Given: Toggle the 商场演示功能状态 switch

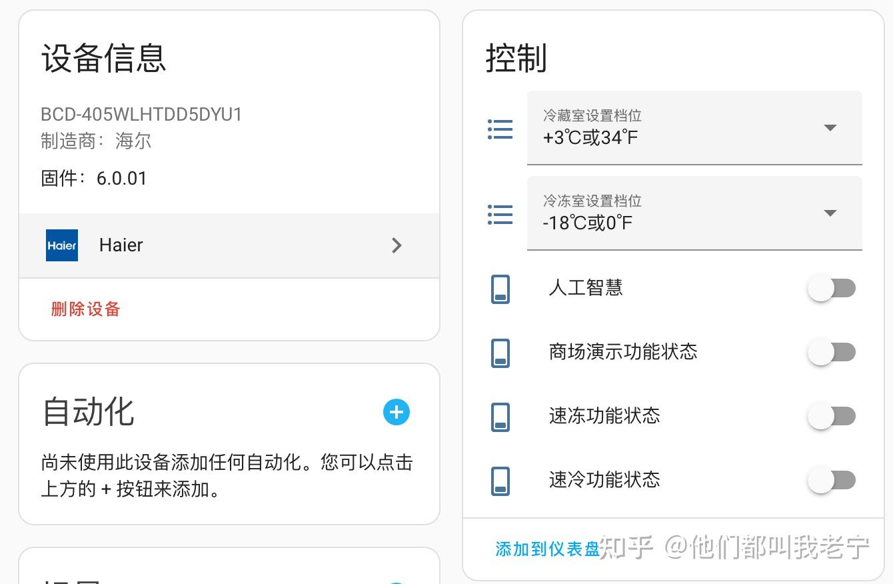Looking at the screenshot, I should (832, 351).
